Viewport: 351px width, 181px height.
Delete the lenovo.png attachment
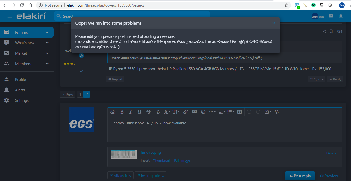pyautogui.click(x=331, y=153)
